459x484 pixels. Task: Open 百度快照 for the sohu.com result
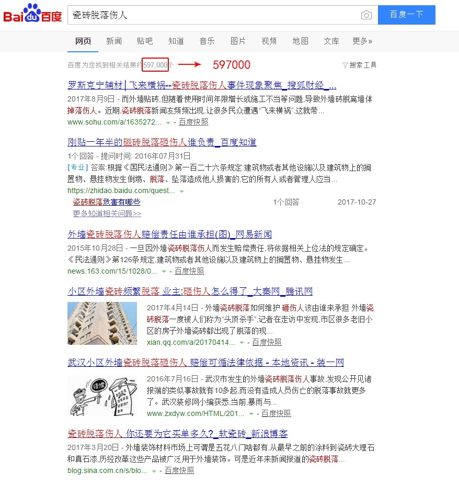193,122
